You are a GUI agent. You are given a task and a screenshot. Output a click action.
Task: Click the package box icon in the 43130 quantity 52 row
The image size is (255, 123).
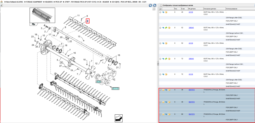coord(166,43)
